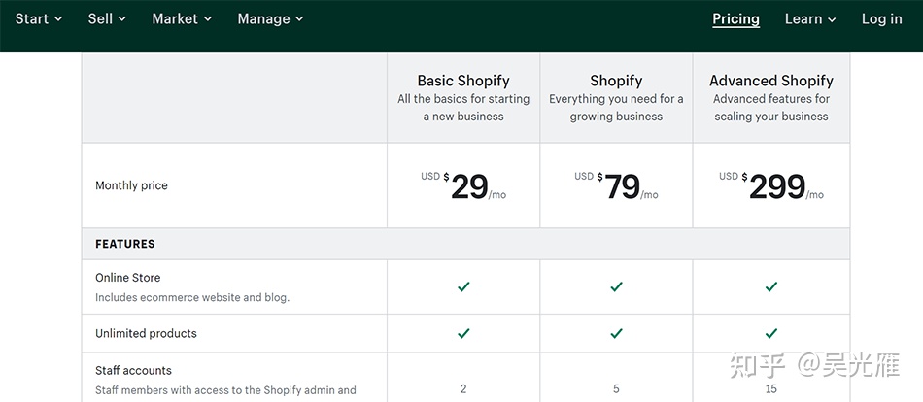Open the Start dropdown menu

(x=39, y=18)
